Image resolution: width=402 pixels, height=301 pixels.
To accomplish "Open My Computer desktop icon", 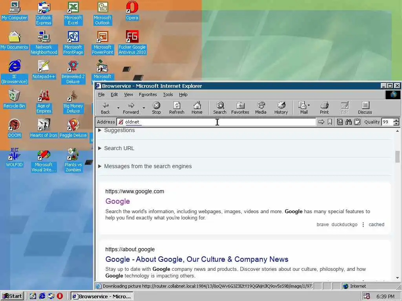I will (x=15, y=11).
